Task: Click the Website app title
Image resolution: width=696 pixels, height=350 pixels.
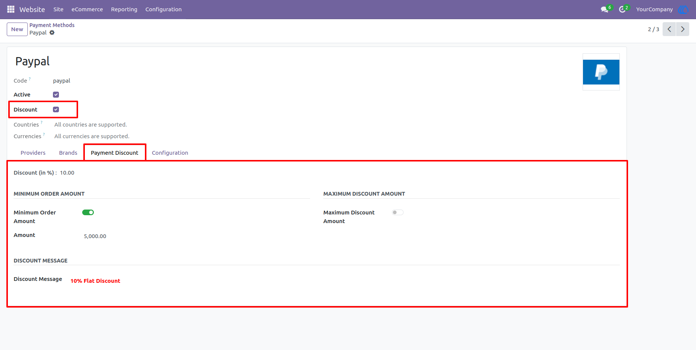Action: (32, 9)
